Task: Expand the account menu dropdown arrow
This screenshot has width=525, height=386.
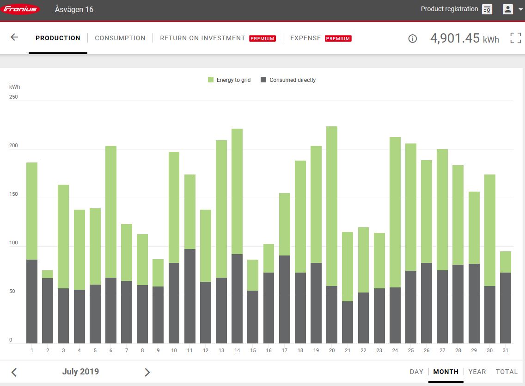Action: coord(520,10)
